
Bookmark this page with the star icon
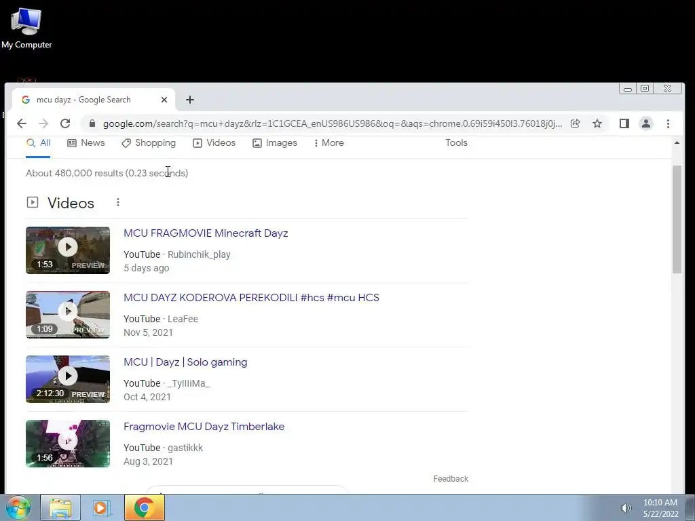[x=597, y=123]
